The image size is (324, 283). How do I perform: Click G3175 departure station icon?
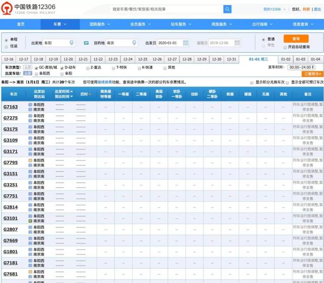30,127
